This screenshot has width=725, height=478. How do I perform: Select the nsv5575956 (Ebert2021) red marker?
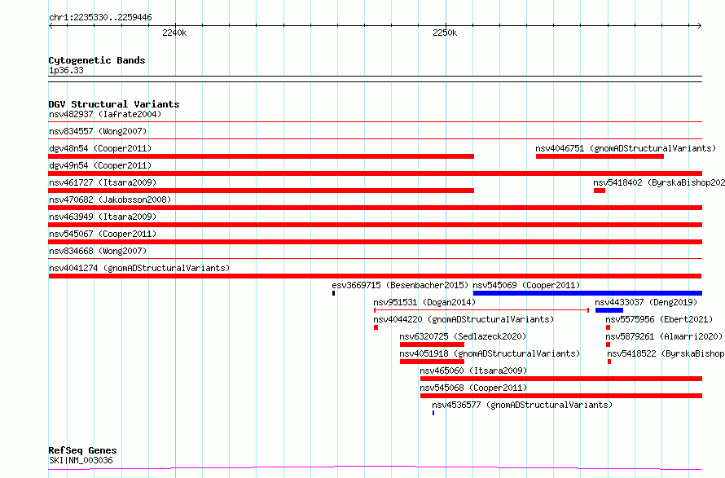(x=608, y=327)
